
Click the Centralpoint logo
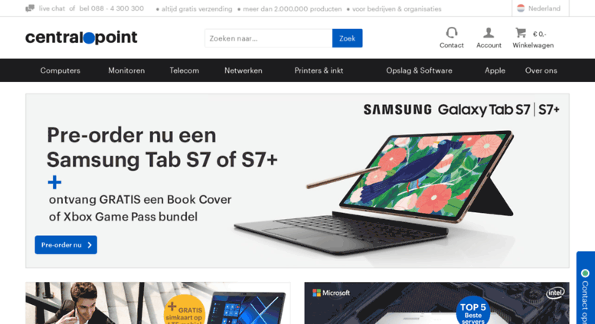(81, 38)
